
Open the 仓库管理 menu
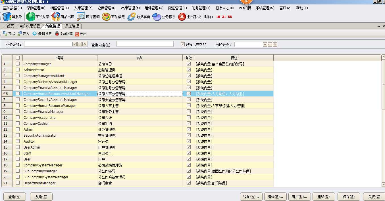pyautogui.click(x=107, y=8)
